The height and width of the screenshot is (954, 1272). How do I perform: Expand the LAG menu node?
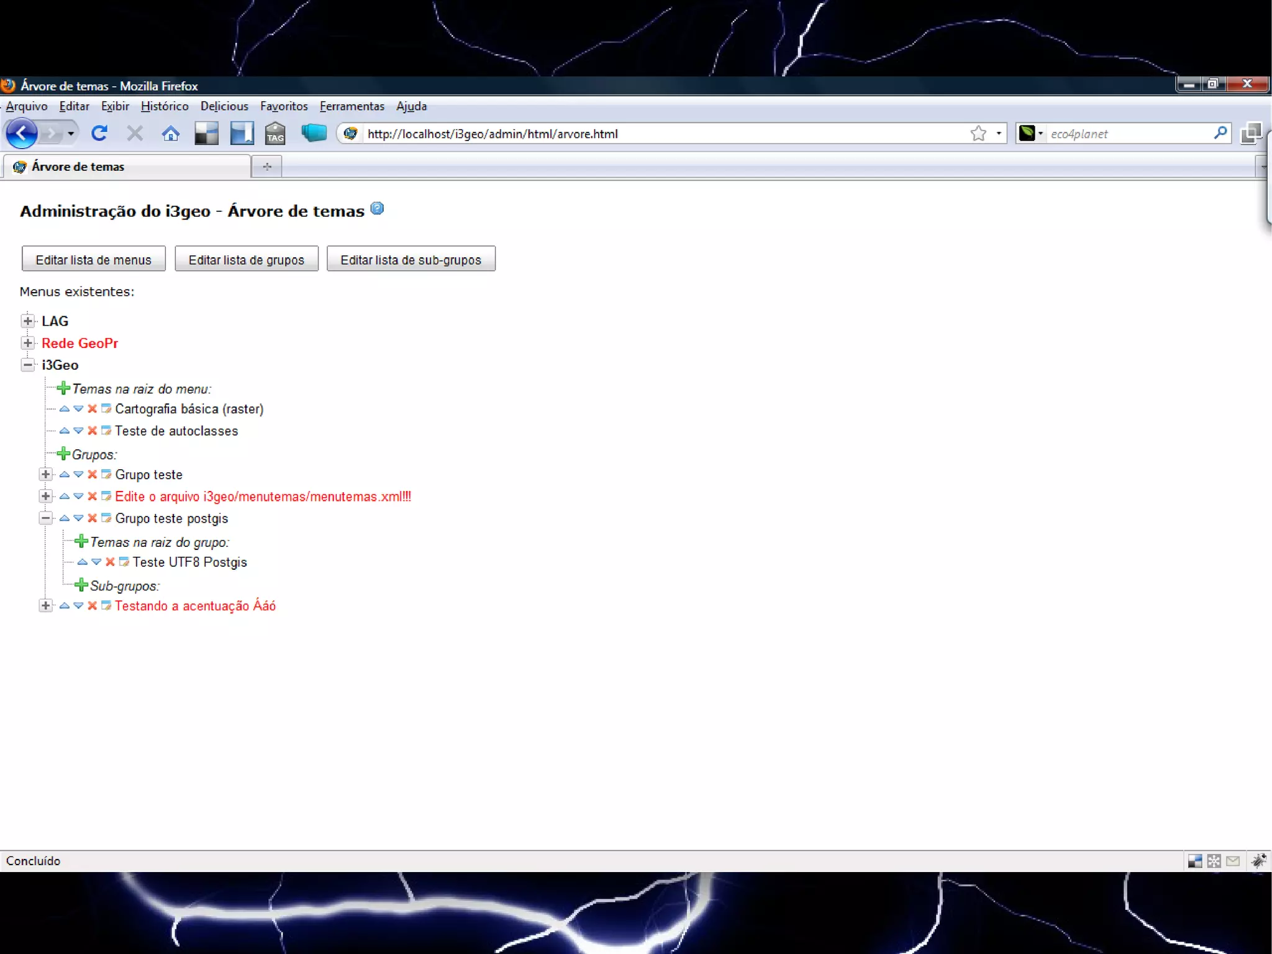coord(27,321)
